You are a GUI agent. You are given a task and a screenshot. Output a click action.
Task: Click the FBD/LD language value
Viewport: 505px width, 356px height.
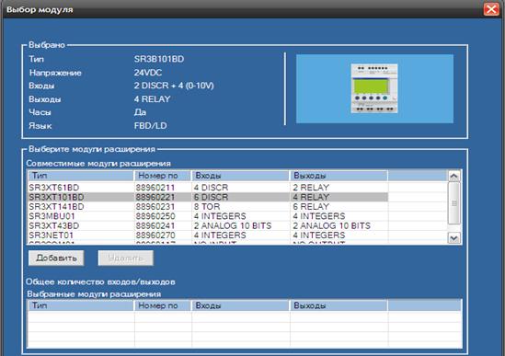[151, 126]
